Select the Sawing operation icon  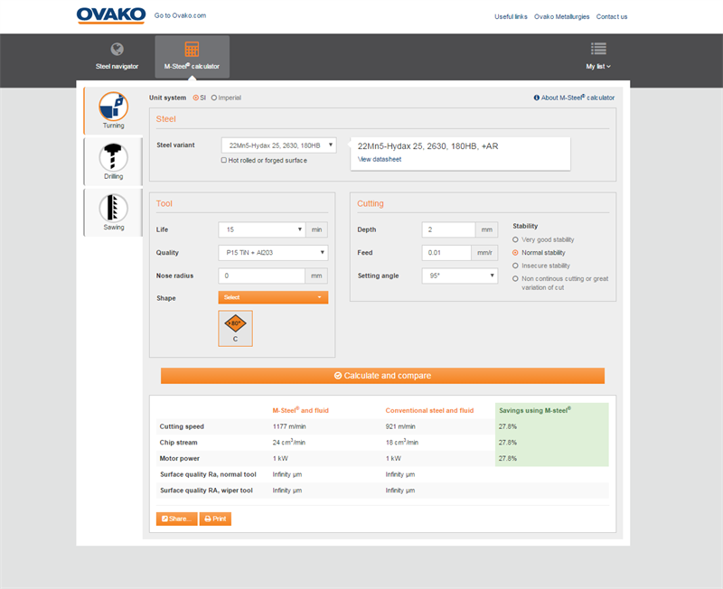(x=113, y=208)
